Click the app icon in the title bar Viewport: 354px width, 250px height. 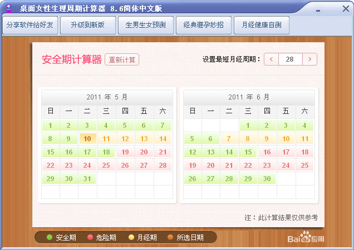9,8
